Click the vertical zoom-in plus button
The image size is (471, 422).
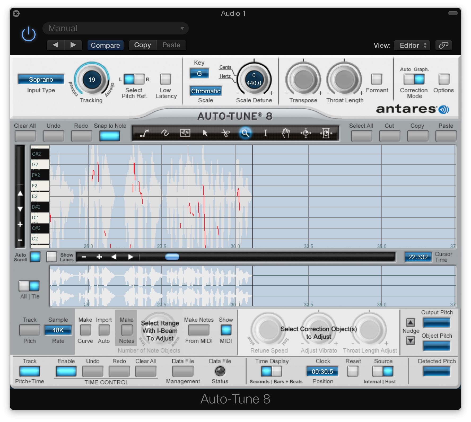coord(20,225)
